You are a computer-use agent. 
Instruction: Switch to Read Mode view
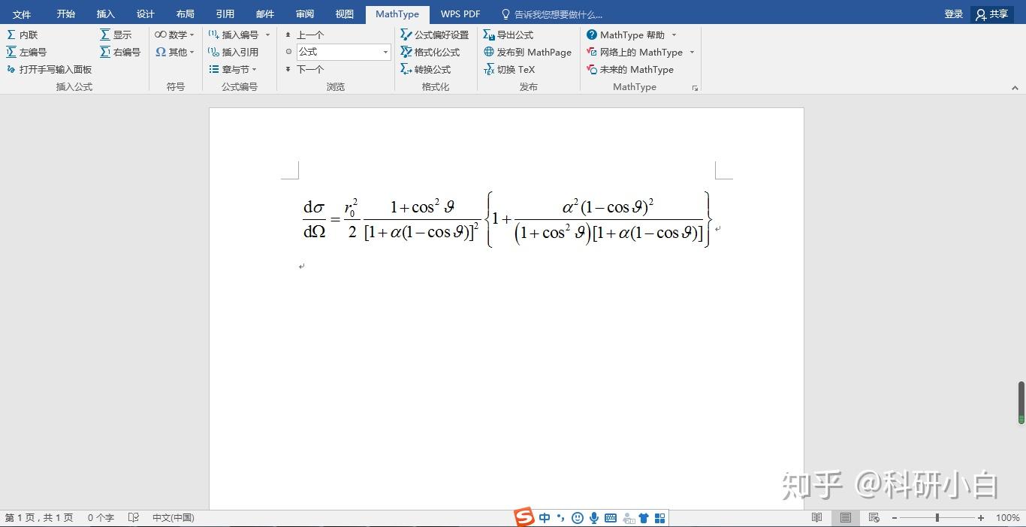817,517
